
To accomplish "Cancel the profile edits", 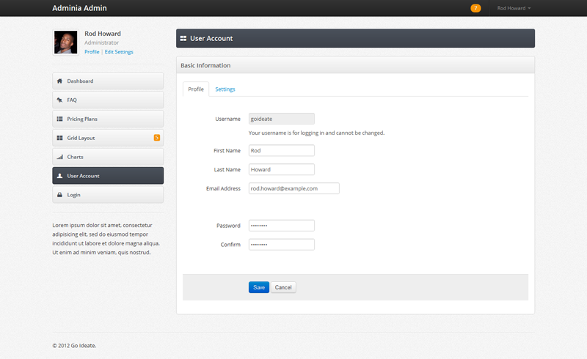I will [283, 287].
